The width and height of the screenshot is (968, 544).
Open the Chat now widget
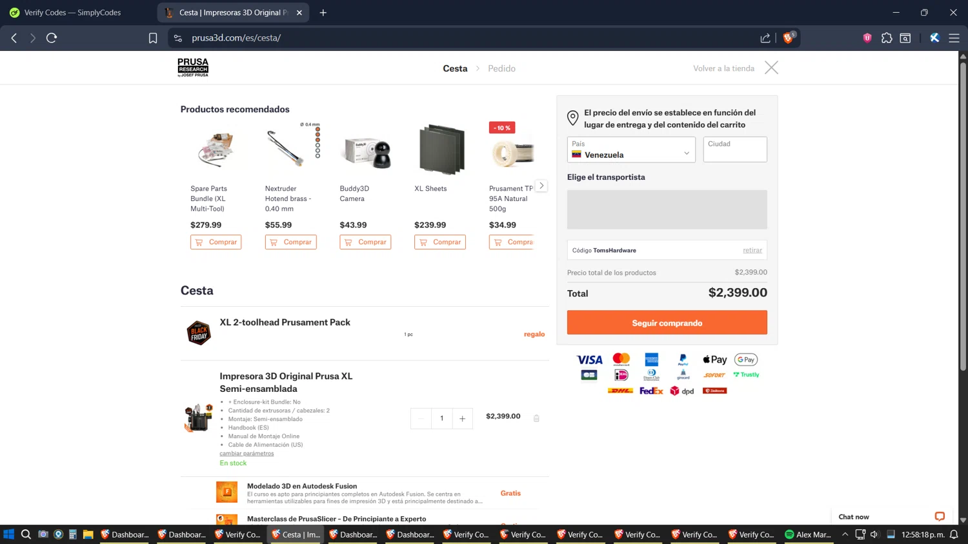[x=891, y=516]
